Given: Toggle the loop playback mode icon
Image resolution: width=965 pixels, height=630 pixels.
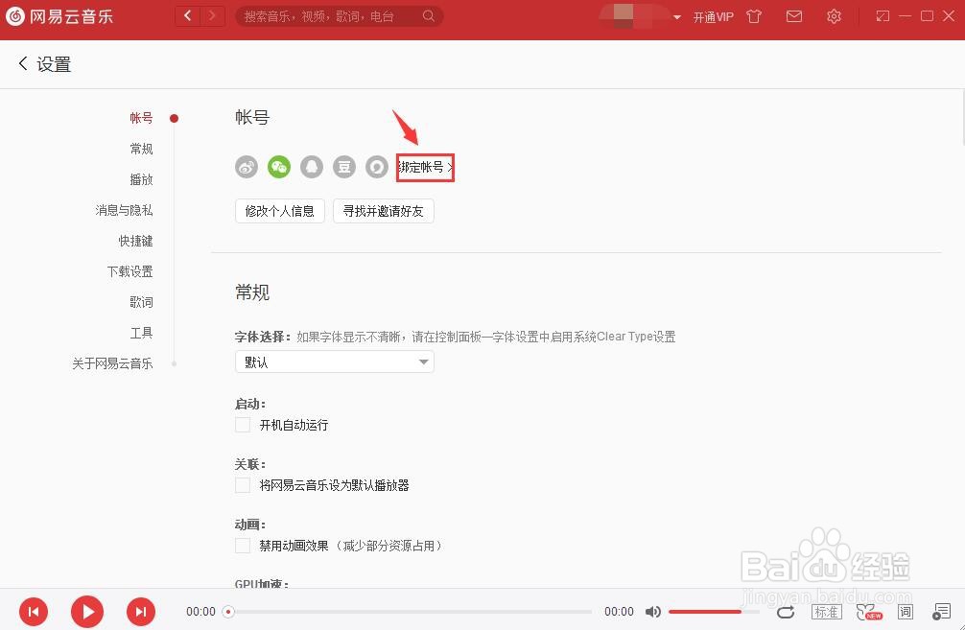Looking at the screenshot, I should (x=786, y=612).
